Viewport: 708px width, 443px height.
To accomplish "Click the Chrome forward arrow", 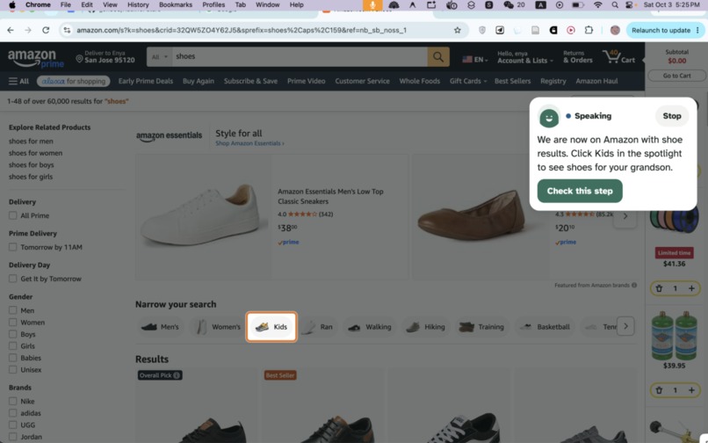I will (28, 30).
